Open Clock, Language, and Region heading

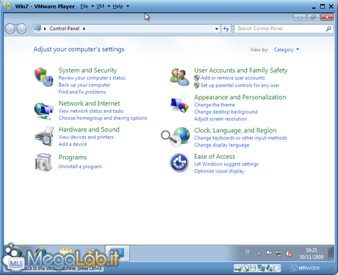pyautogui.click(x=235, y=131)
